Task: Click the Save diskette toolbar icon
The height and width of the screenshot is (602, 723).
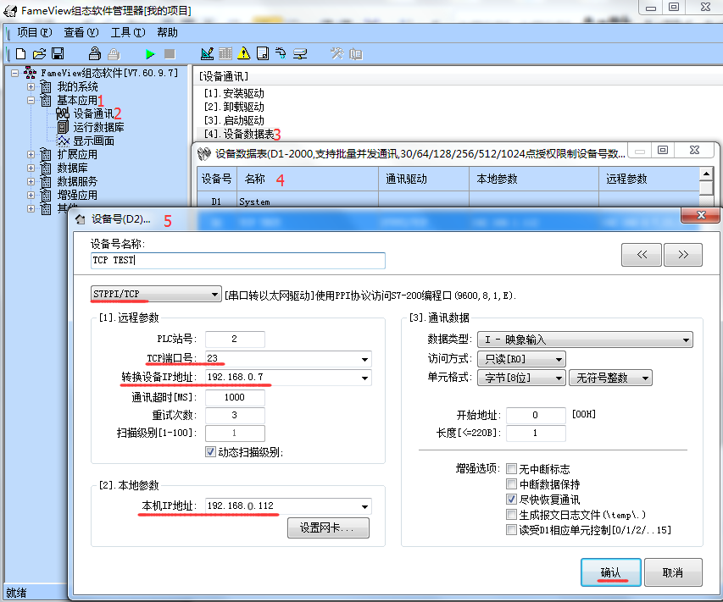Action: (x=58, y=53)
